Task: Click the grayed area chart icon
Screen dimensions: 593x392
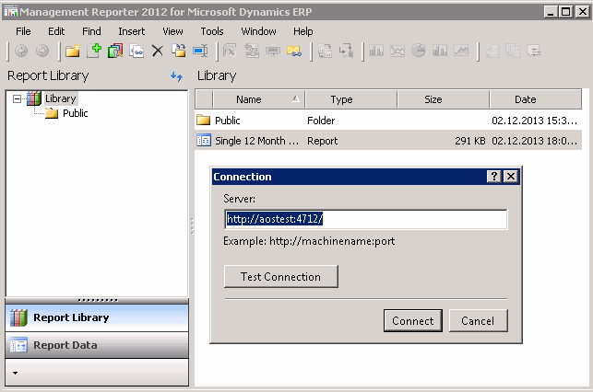Action: (x=461, y=51)
